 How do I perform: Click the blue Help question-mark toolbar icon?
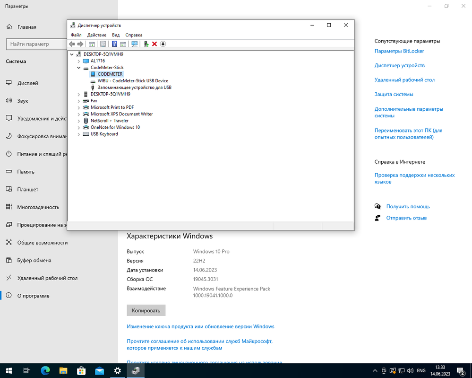point(114,44)
